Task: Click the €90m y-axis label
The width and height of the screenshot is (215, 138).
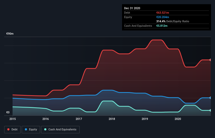Action: (10, 34)
